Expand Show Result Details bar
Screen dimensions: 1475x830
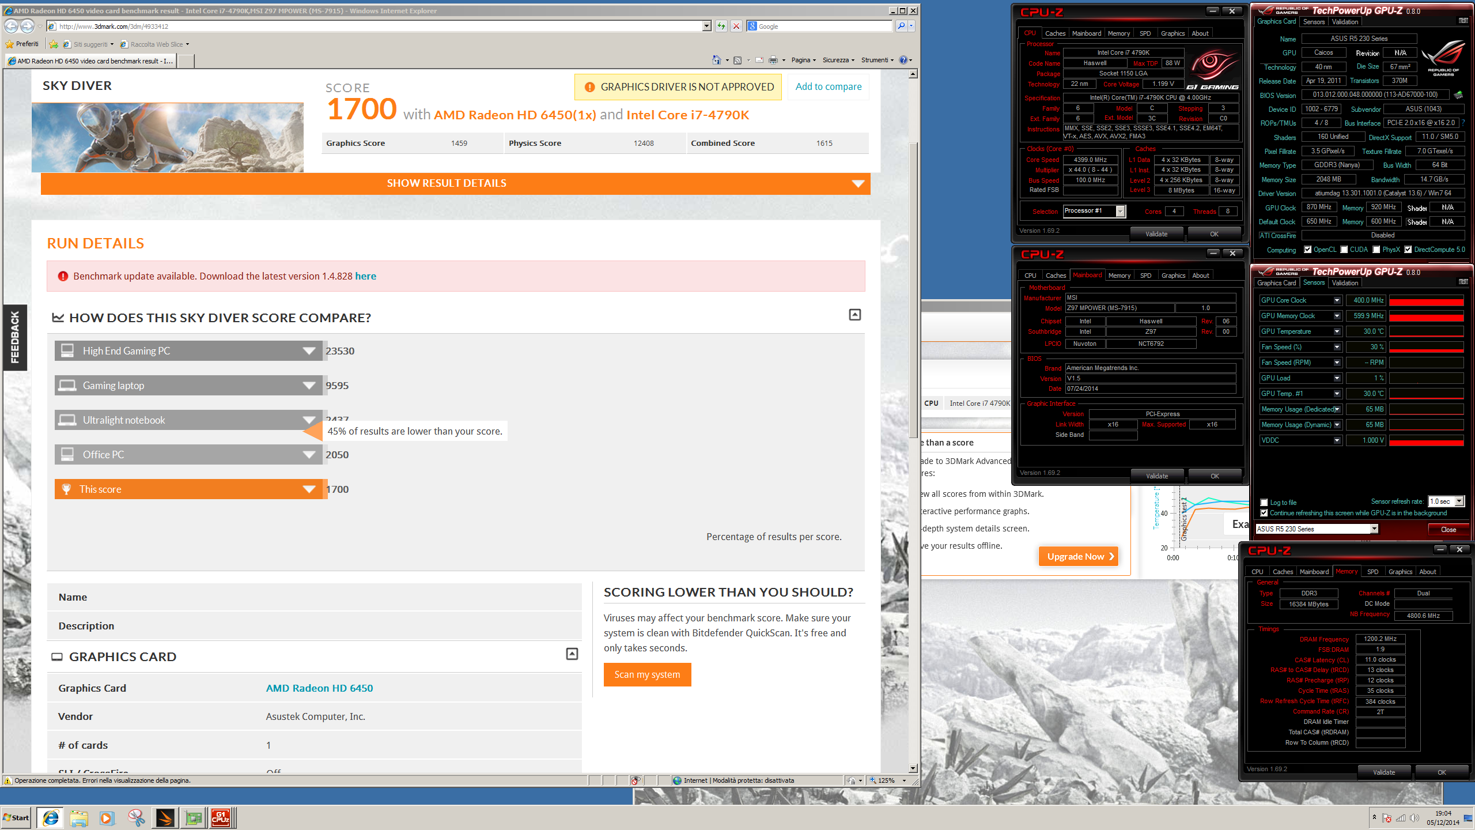point(455,183)
